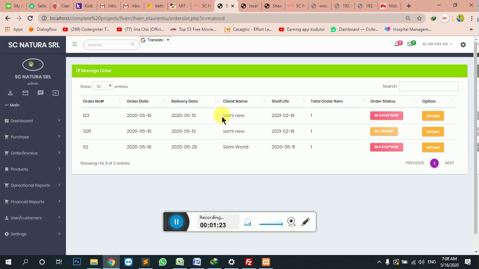Screen dimensions: 479x269
Task: Expand the Dashboard sidebar menu
Action: tap(33, 121)
